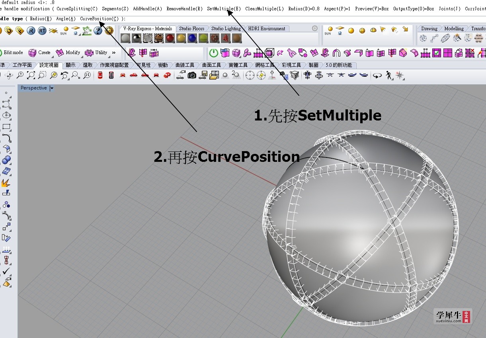Click the rotate view loop icon
The image size is (486, 338).
click(377, 75)
